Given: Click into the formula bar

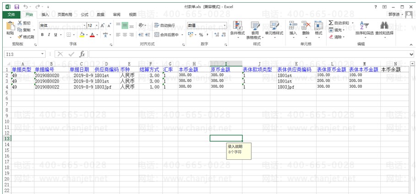Looking at the screenshot, I should pos(249,54).
